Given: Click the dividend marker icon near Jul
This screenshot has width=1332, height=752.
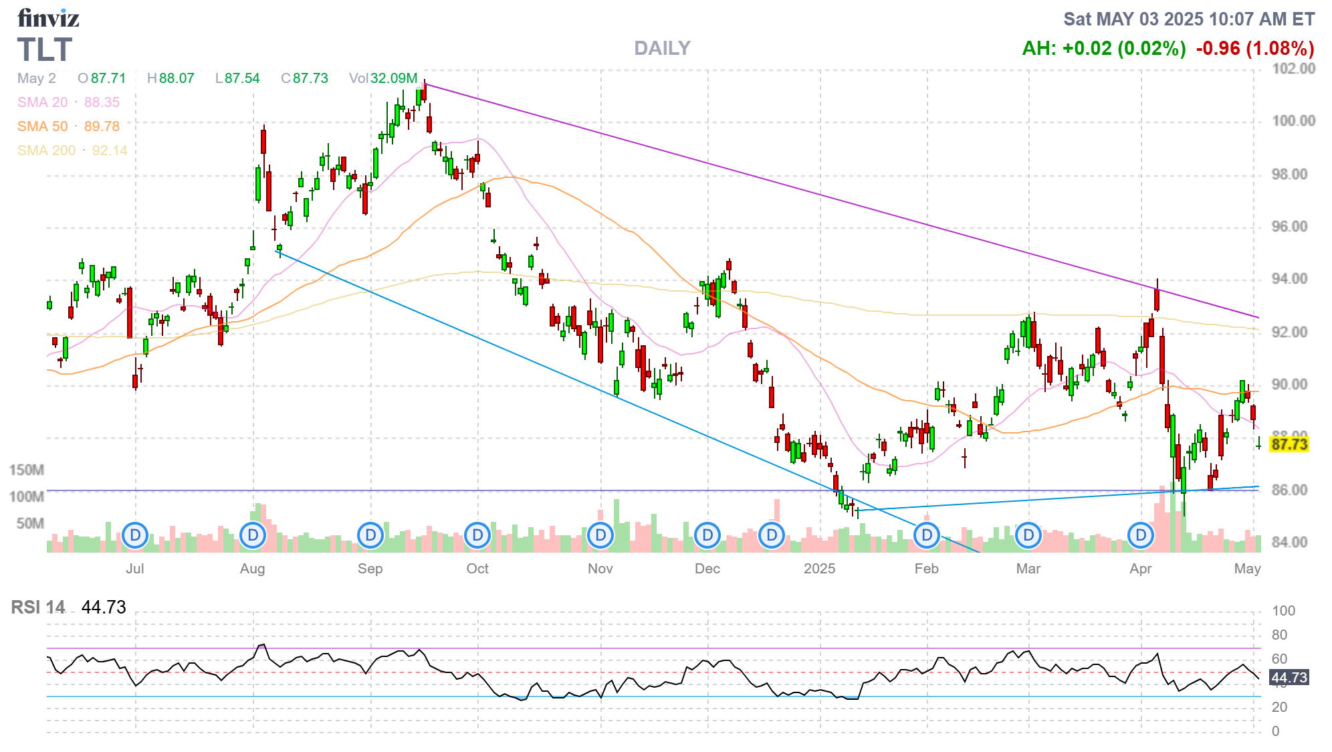Looking at the screenshot, I should click(x=135, y=535).
